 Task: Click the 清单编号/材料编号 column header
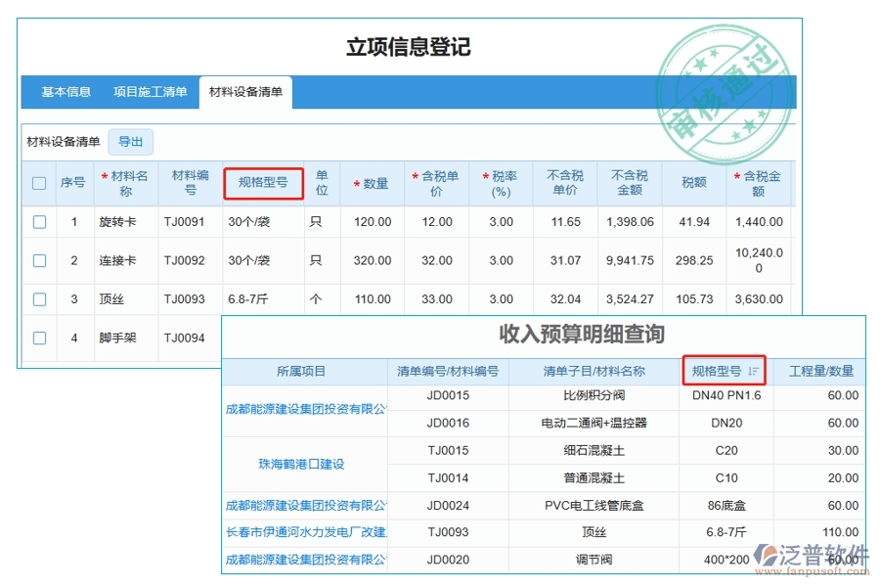(449, 371)
